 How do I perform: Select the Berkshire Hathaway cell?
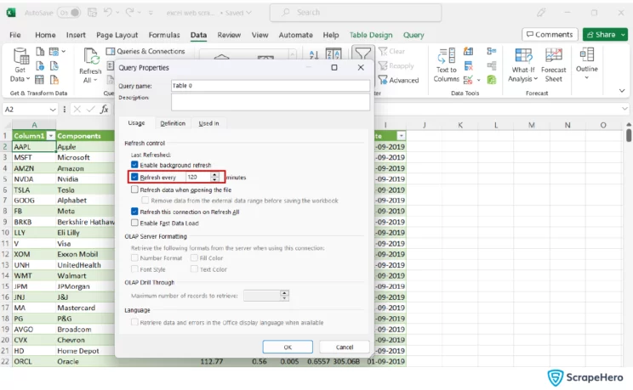point(86,222)
